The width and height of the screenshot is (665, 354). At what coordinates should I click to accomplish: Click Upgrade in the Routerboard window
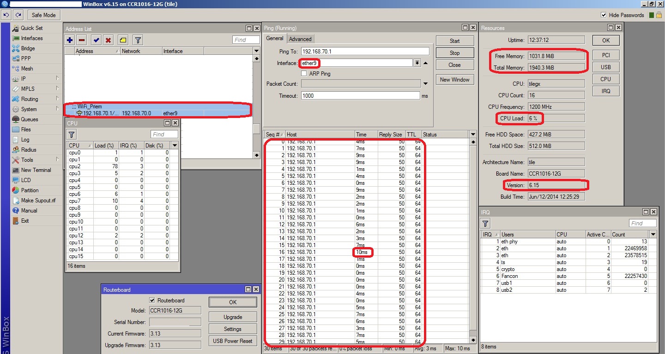233,317
